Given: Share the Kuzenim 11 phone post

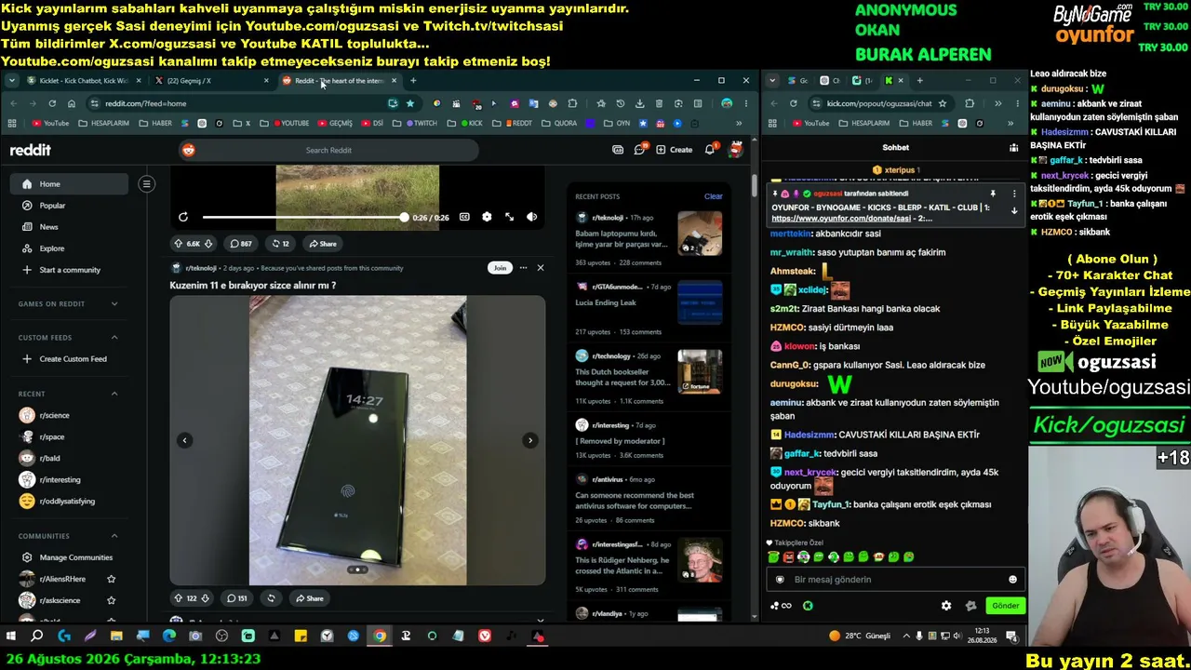Looking at the screenshot, I should [x=309, y=598].
